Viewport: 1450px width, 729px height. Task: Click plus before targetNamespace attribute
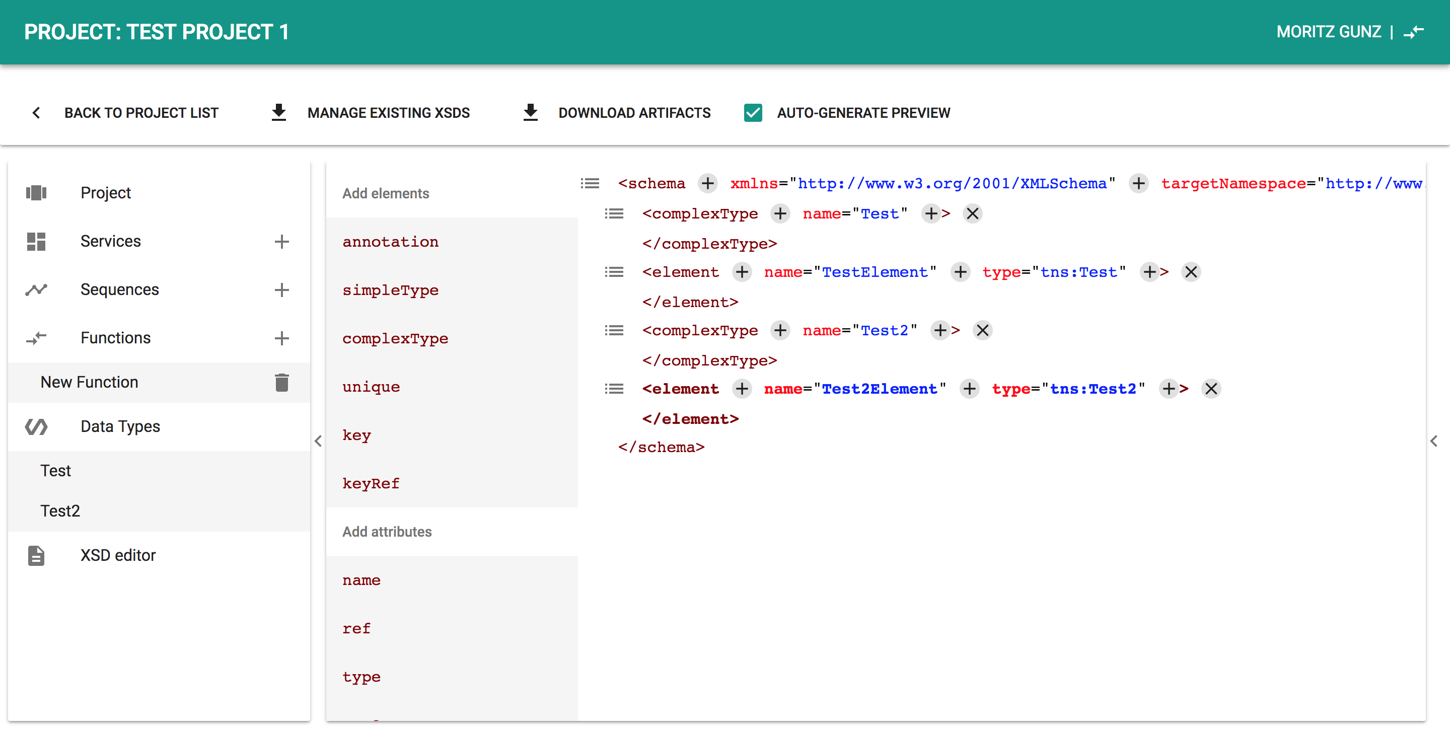click(x=1138, y=184)
